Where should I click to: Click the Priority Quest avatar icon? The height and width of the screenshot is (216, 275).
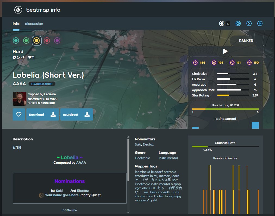click(x=41, y=195)
